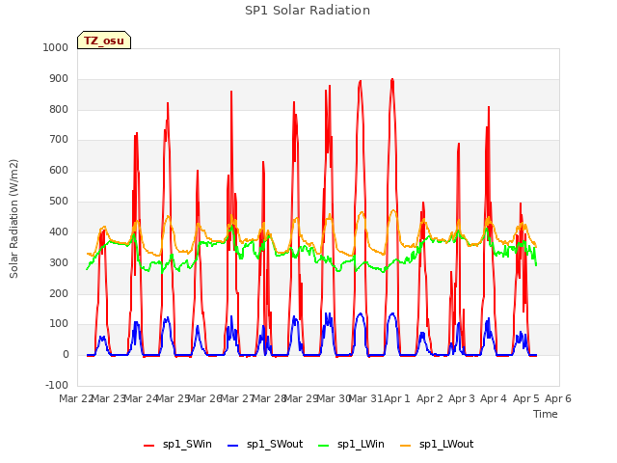Screen dimensions: 617x463
Task: Click the red sp1_SWin legend swatch
Action: (x=148, y=446)
